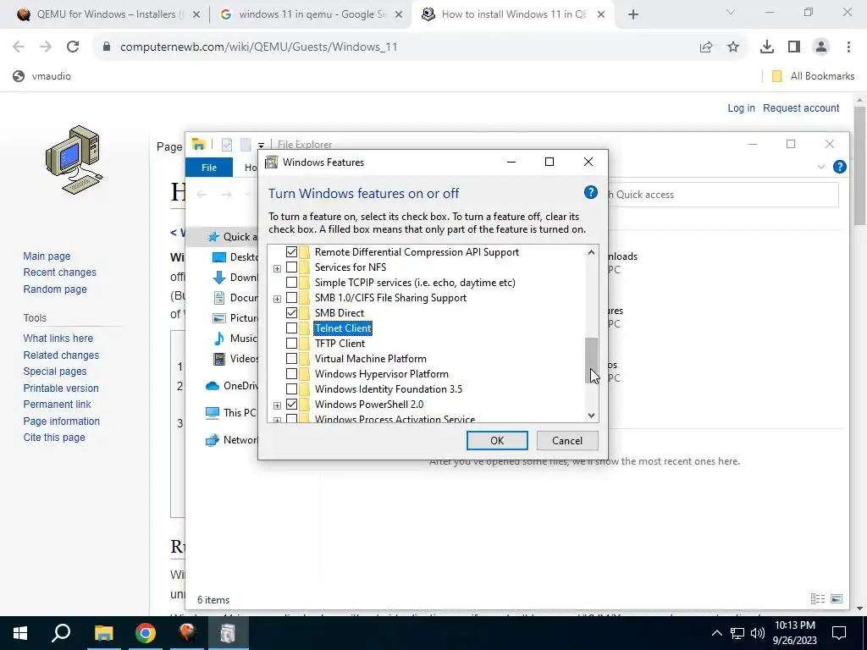
Task: Check the TFTP Client checkbox
Action: pos(291,344)
